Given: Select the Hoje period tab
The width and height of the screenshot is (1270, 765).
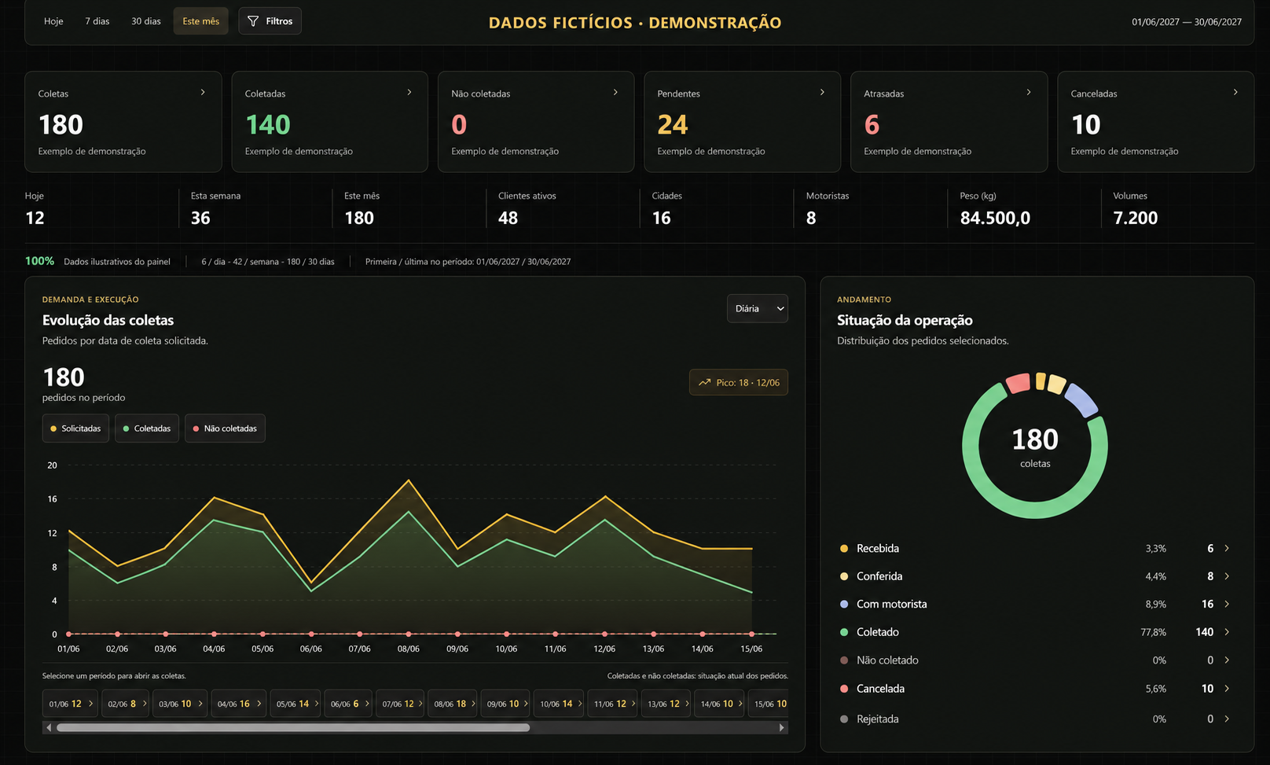Looking at the screenshot, I should click(x=53, y=21).
